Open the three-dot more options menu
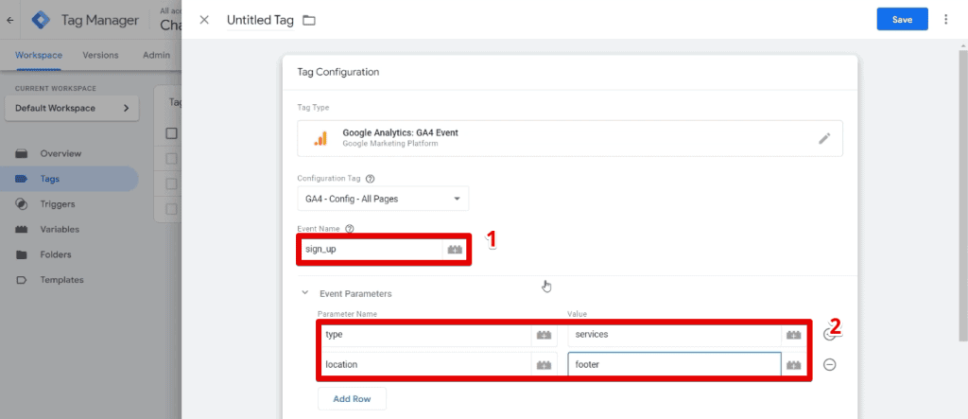Screen dimensions: 968x419 pos(945,20)
